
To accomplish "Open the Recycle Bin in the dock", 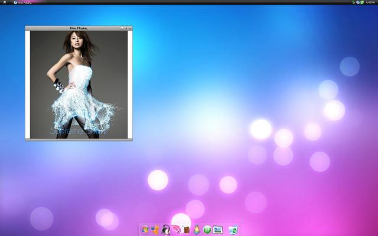I will pyautogui.click(x=233, y=230).
